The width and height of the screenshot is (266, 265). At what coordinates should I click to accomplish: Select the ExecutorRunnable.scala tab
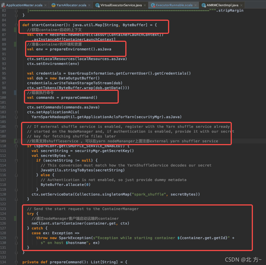coord(174,5)
